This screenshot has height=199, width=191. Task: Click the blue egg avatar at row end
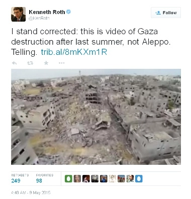tap(139, 178)
